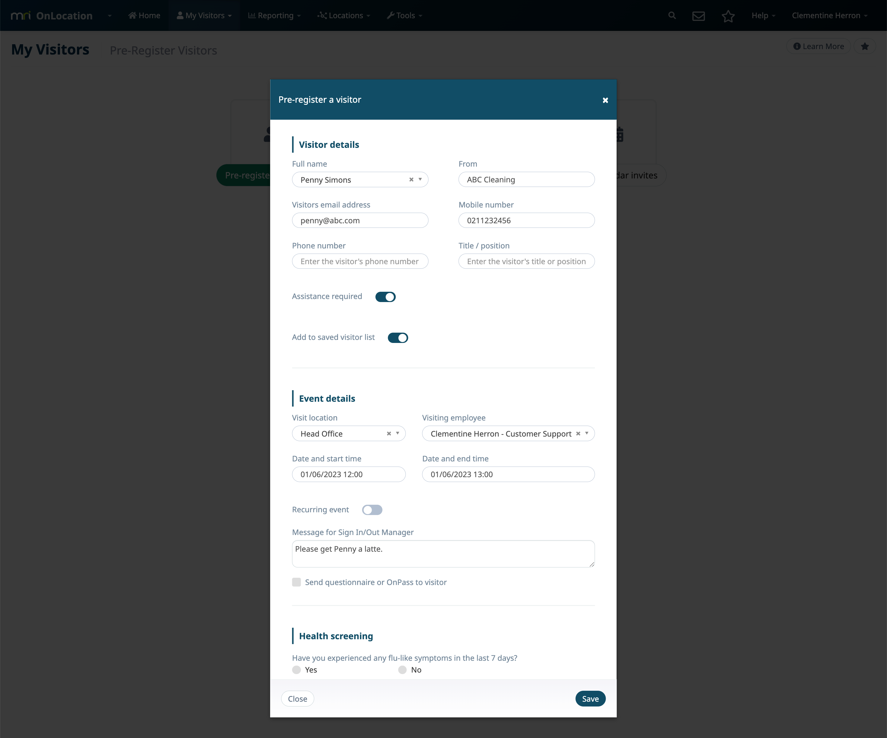This screenshot has height=738, width=887.
Task: Click the Date and start time field
Action: (x=349, y=474)
